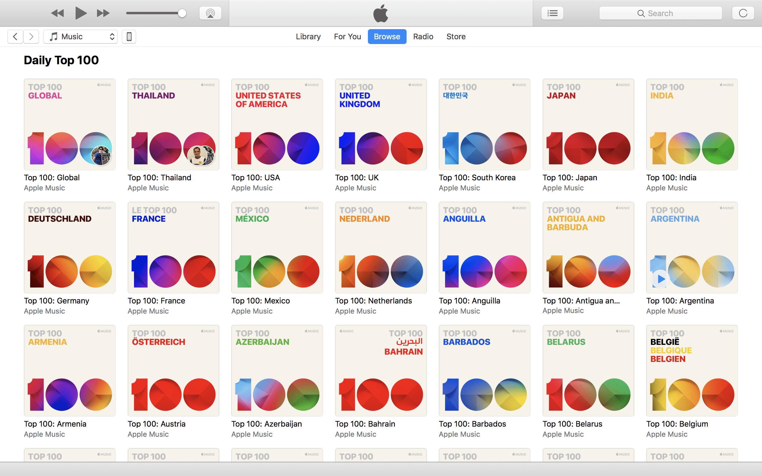Select the Browse tab

387,37
